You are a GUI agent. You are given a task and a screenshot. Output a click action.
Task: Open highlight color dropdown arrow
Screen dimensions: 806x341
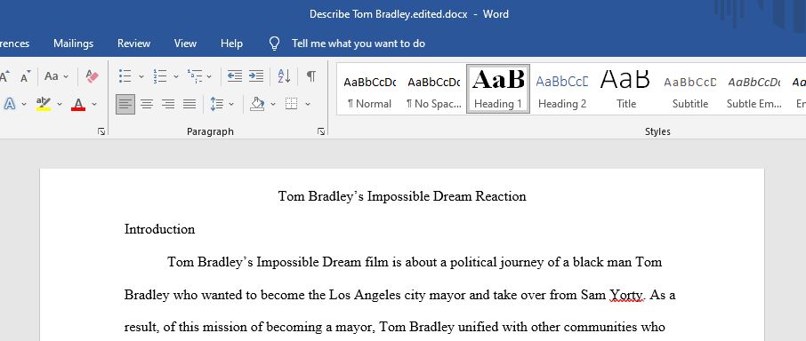coord(60,104)
